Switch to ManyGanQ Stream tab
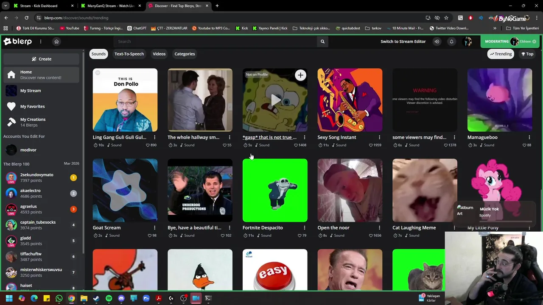 coord(111,6)
